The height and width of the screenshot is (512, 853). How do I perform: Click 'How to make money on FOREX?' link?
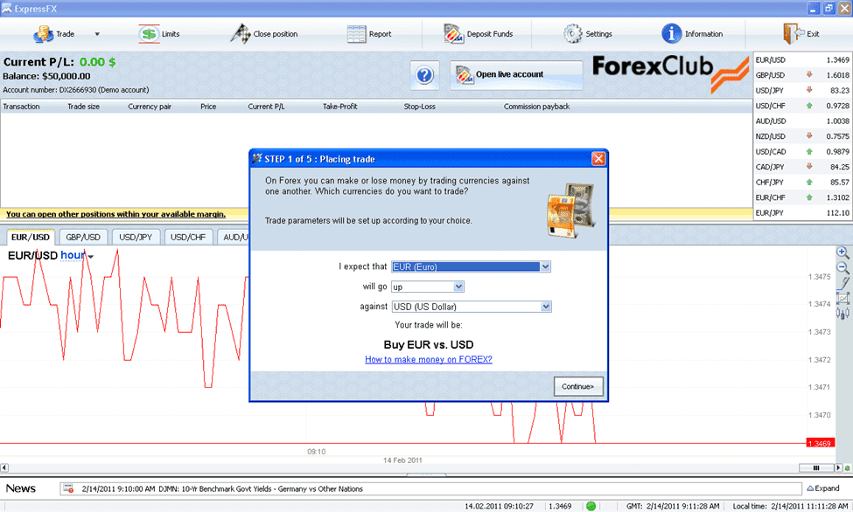coord(429,359)
